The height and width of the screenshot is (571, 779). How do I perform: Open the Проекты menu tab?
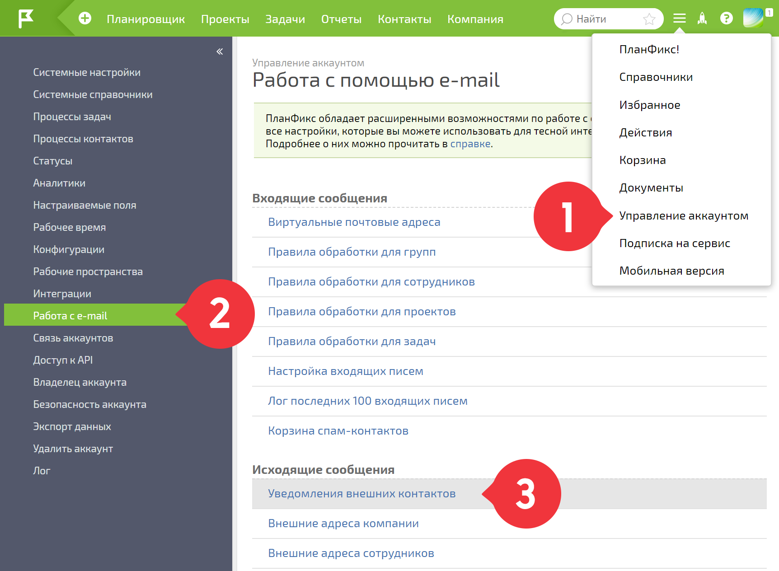click(x=225, y=19)
